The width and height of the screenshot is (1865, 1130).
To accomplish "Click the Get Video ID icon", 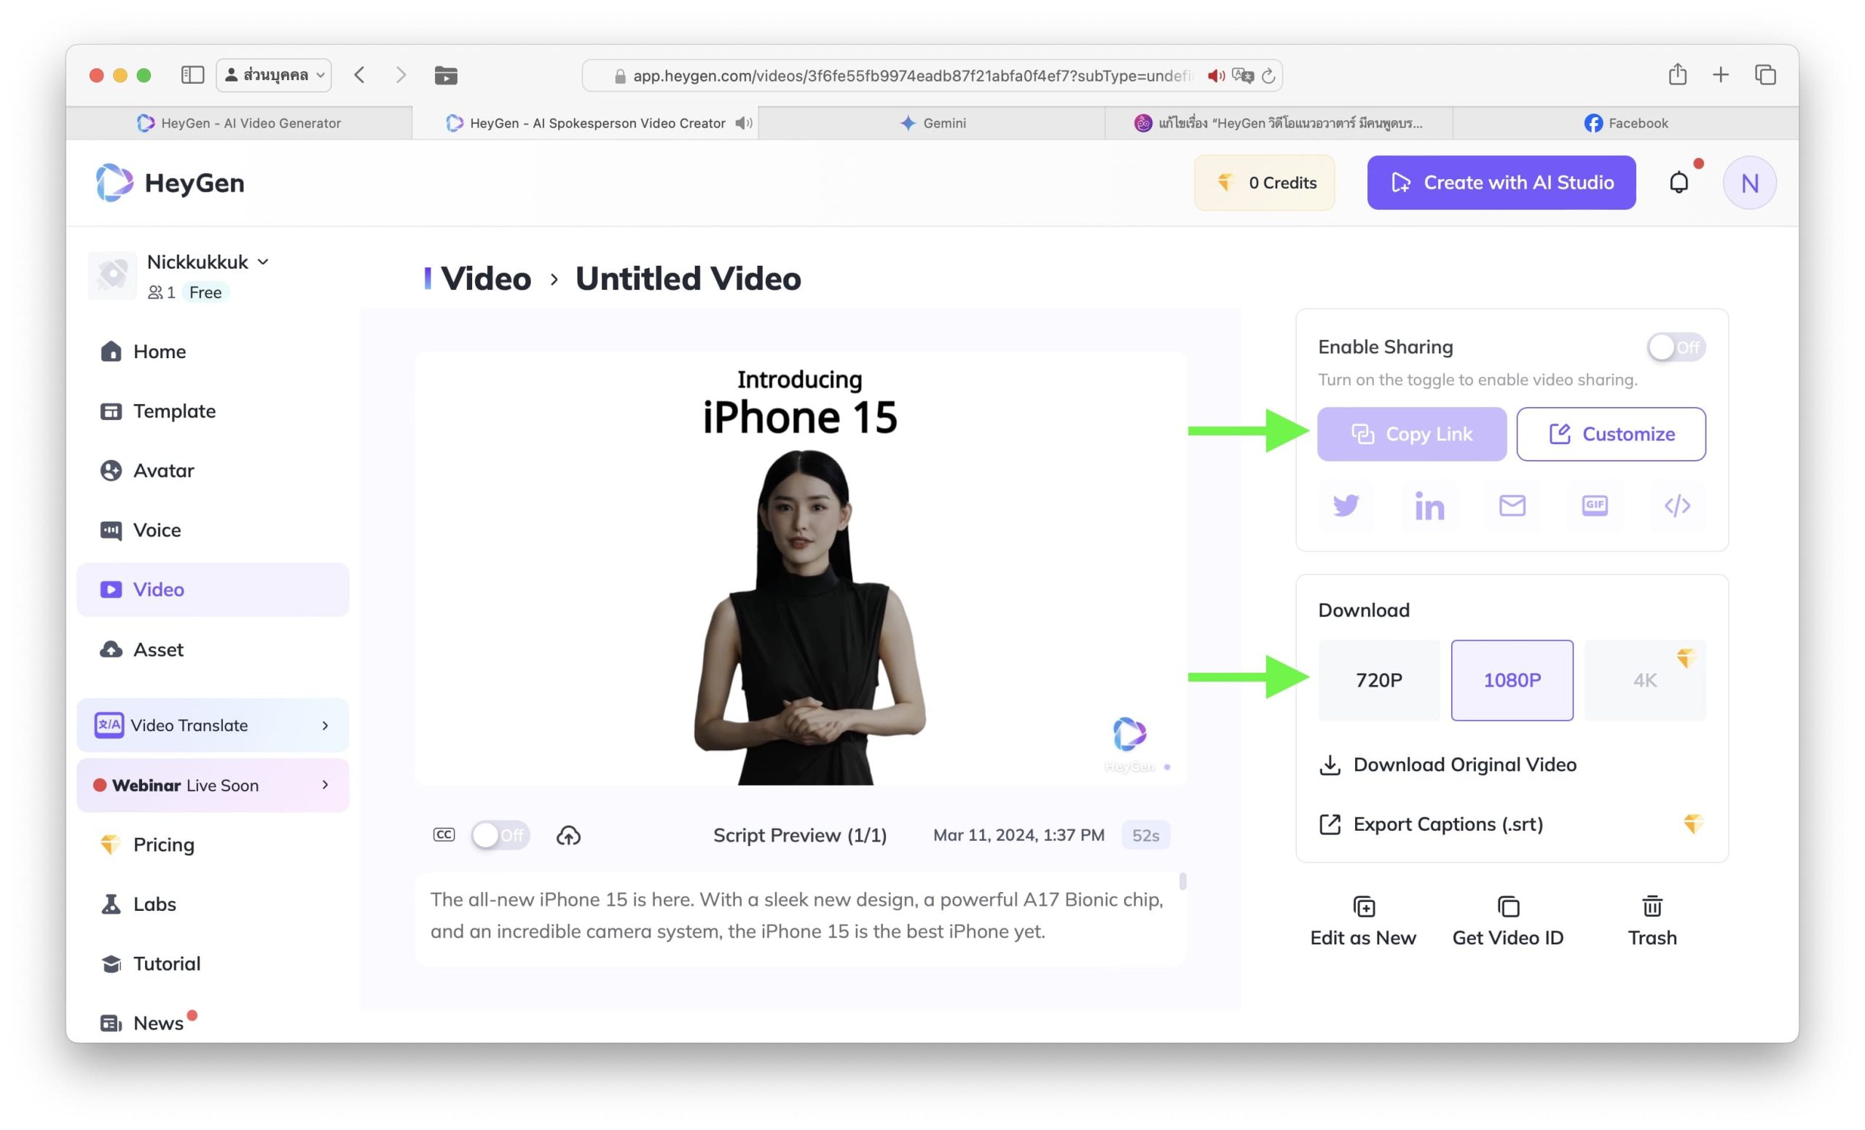I will [1507, 906].
